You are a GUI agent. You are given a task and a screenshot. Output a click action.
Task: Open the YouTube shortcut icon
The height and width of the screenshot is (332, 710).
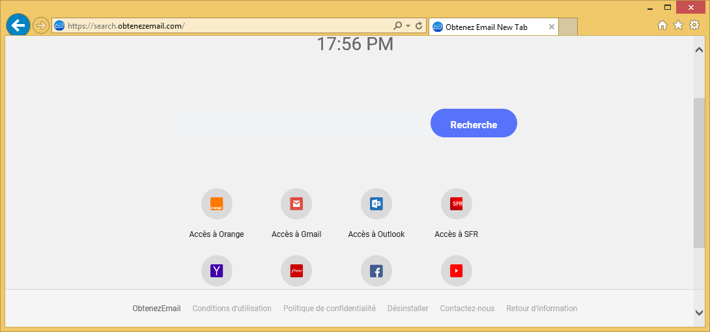pyautogui.click(x=456, y=271)
